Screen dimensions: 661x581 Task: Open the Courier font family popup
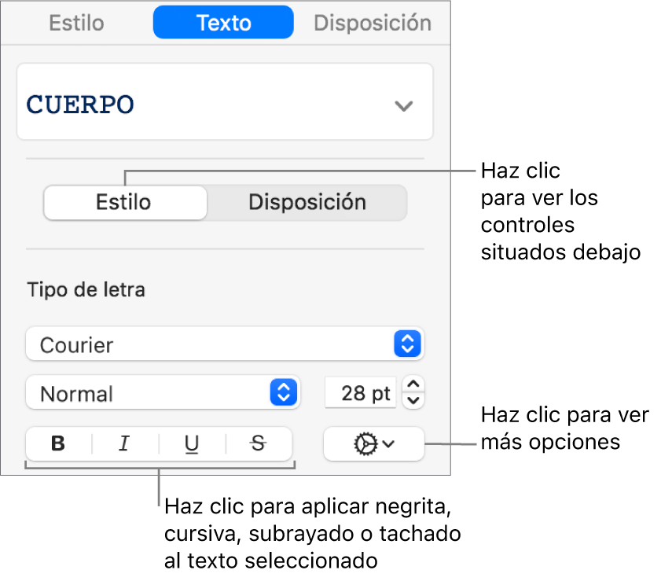point(225,344)
